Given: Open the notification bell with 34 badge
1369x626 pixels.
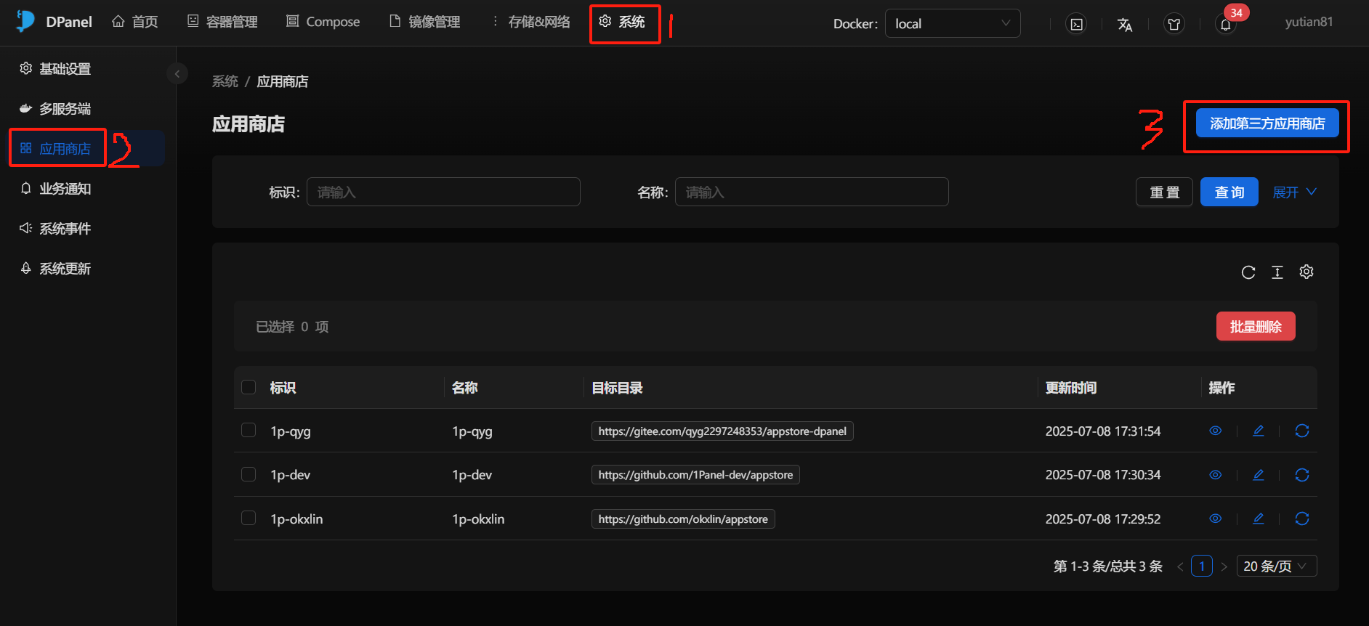Looking at the screenshot, I should coord(1226,24).
